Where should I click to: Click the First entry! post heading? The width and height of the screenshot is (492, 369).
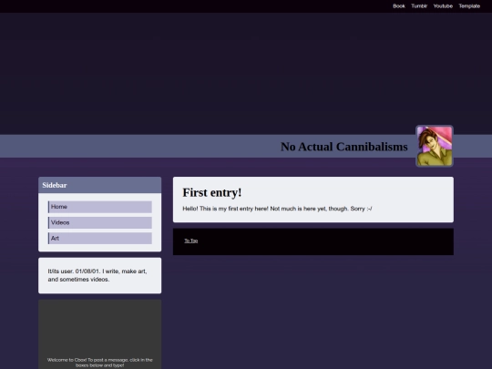pyautogui.click(x=212, y=192)
